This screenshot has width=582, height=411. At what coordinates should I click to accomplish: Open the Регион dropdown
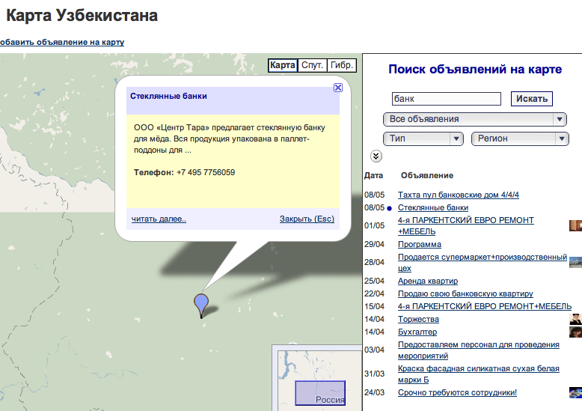(x=520, y=138)
